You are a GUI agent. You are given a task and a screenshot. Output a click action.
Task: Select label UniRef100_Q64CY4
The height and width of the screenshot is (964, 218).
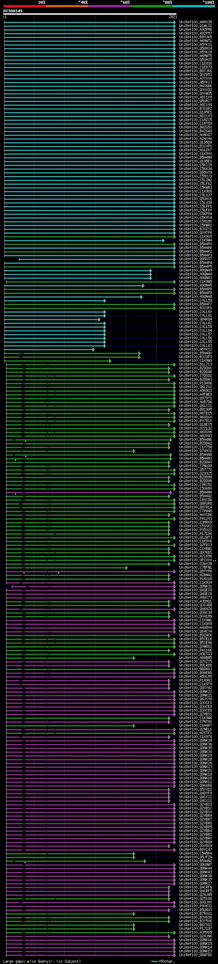(x=195, y=631)
